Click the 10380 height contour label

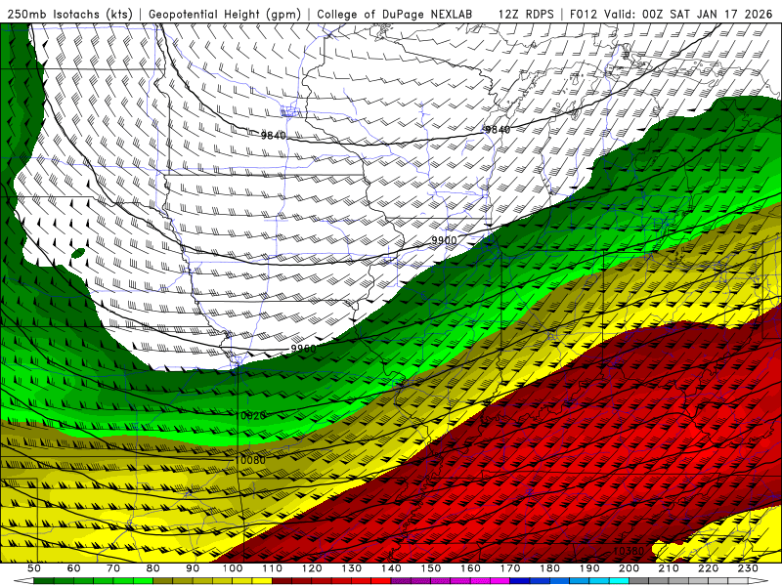coord(629,551)
